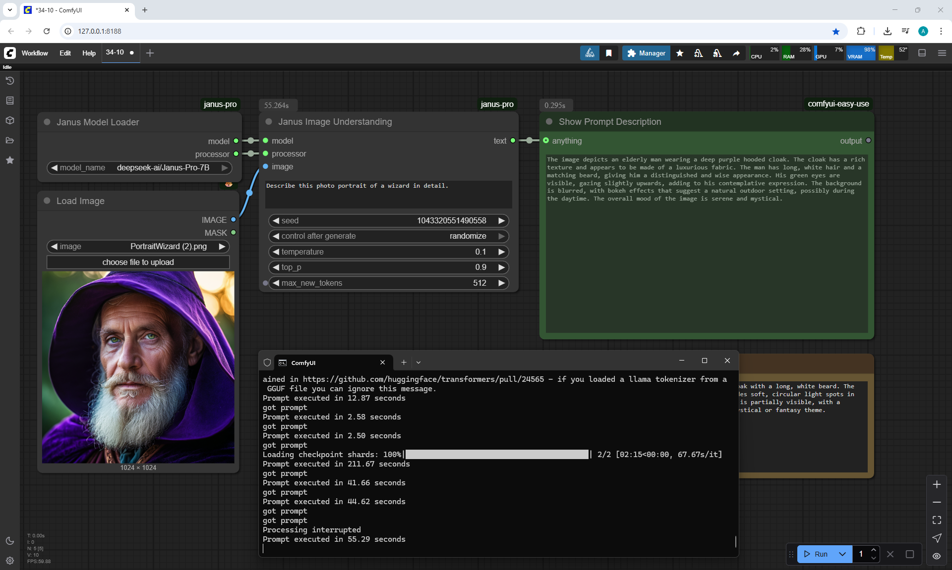Toggle link visibility eye icon
952x570 pixels.
(x=937, y=556)
